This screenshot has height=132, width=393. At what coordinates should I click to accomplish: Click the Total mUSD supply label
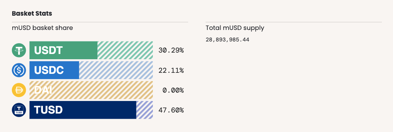click(x=235, y=28)
